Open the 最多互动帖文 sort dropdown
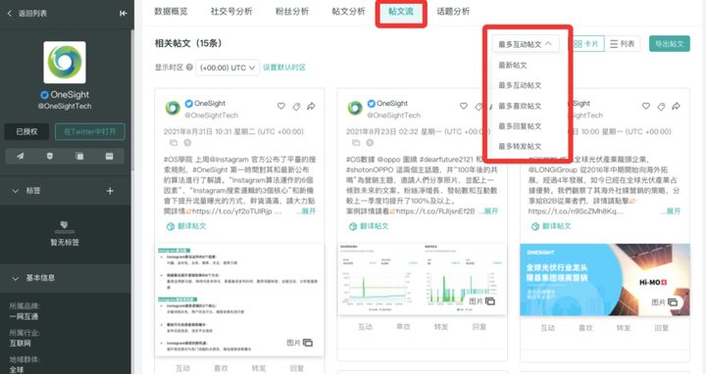Viewport: 706px width, 374px height. pyautogui.click(x=526, y=44)
